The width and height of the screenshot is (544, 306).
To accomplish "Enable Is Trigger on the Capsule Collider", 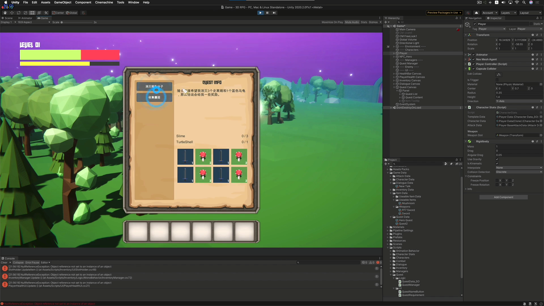I will click(x=498, y=80).
